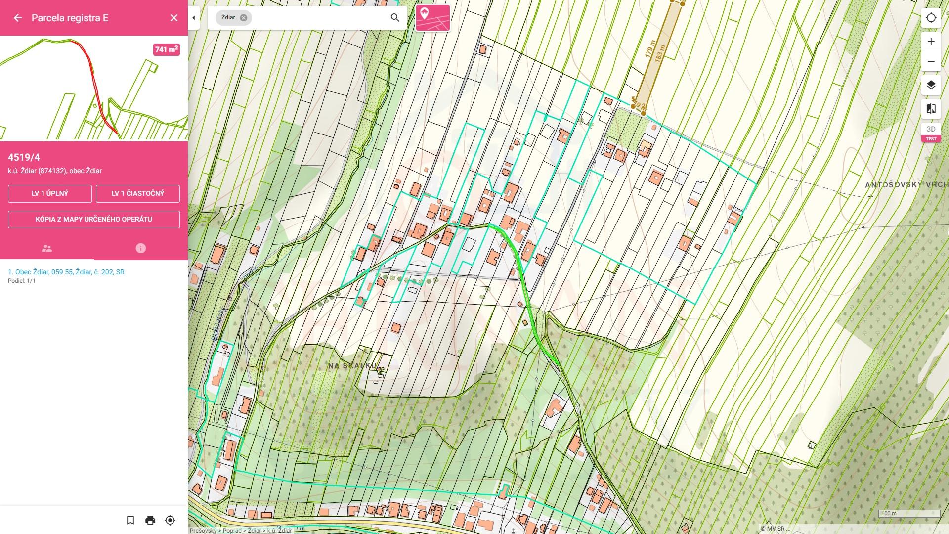The height and width of the screenshot is (534, 949).
Task: Click the Poprad breadcrumb in the map footer
Action: (x=232, y=530)
